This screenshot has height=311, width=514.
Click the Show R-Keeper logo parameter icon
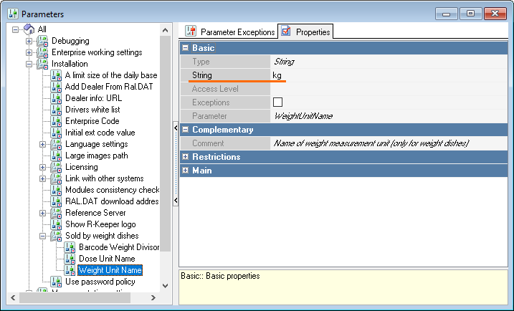coord(57,224)
